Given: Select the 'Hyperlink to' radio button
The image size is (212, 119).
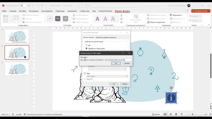Looking at the screenshot, I should point(86,48).
